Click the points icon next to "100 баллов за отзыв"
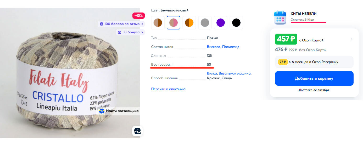The width and height of the screenshot is (363, 142). (102, 24)
